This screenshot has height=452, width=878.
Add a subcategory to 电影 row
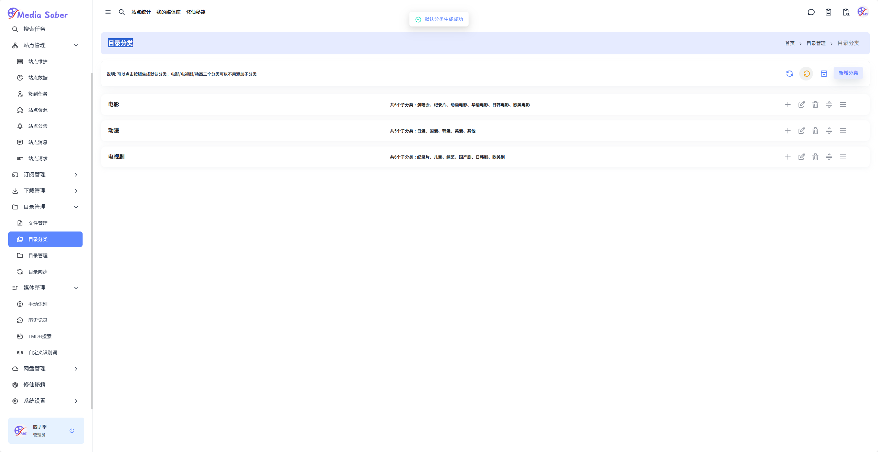click(x=788, y=105)
